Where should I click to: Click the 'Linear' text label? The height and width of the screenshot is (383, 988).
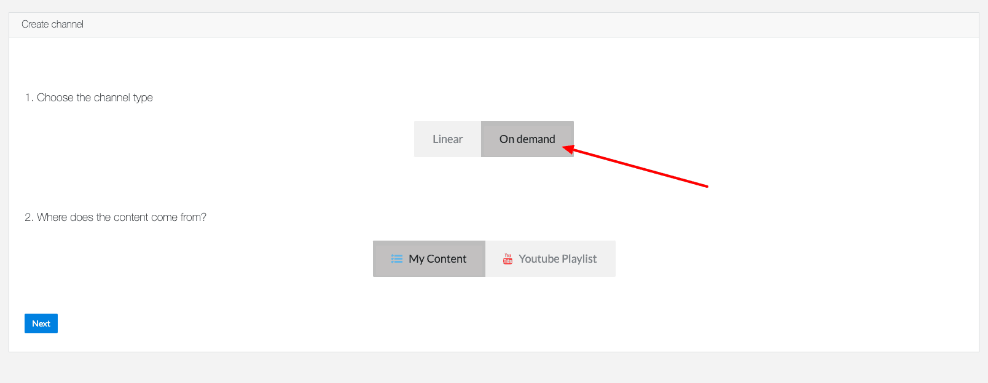[447, 139]
